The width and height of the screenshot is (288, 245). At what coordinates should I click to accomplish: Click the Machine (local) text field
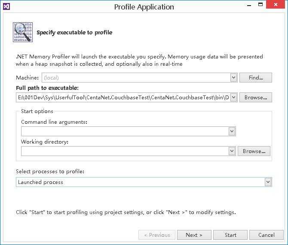[x=135, y=78]
